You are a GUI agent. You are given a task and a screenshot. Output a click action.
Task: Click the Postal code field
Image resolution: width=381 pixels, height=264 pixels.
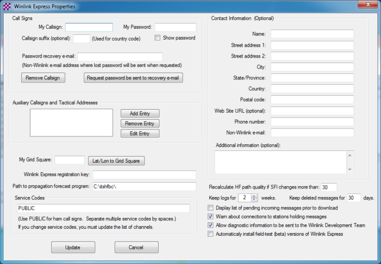[x=312, y=99]
